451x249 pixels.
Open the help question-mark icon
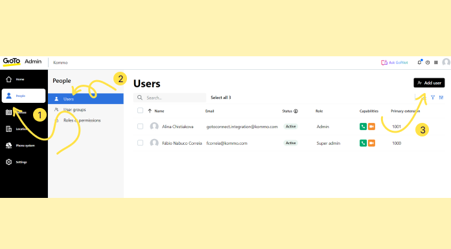click(428, 63)
